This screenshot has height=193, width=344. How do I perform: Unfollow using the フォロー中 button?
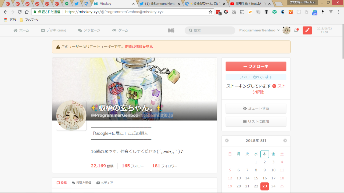[256, 66]
